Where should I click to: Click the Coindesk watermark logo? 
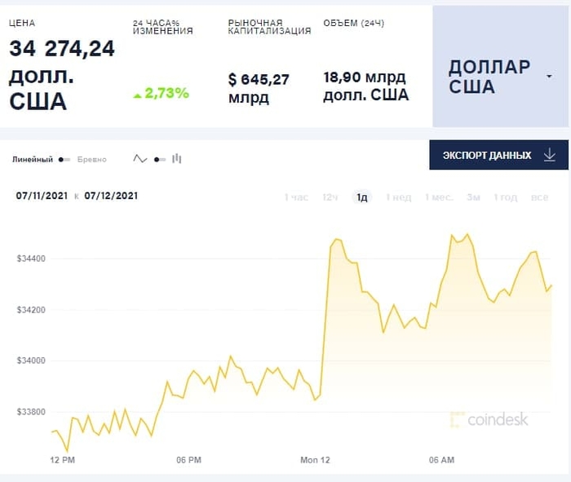point(489,419)
